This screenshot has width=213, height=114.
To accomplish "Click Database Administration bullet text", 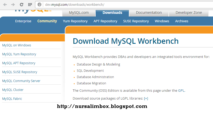I will [x=95, y=77].
